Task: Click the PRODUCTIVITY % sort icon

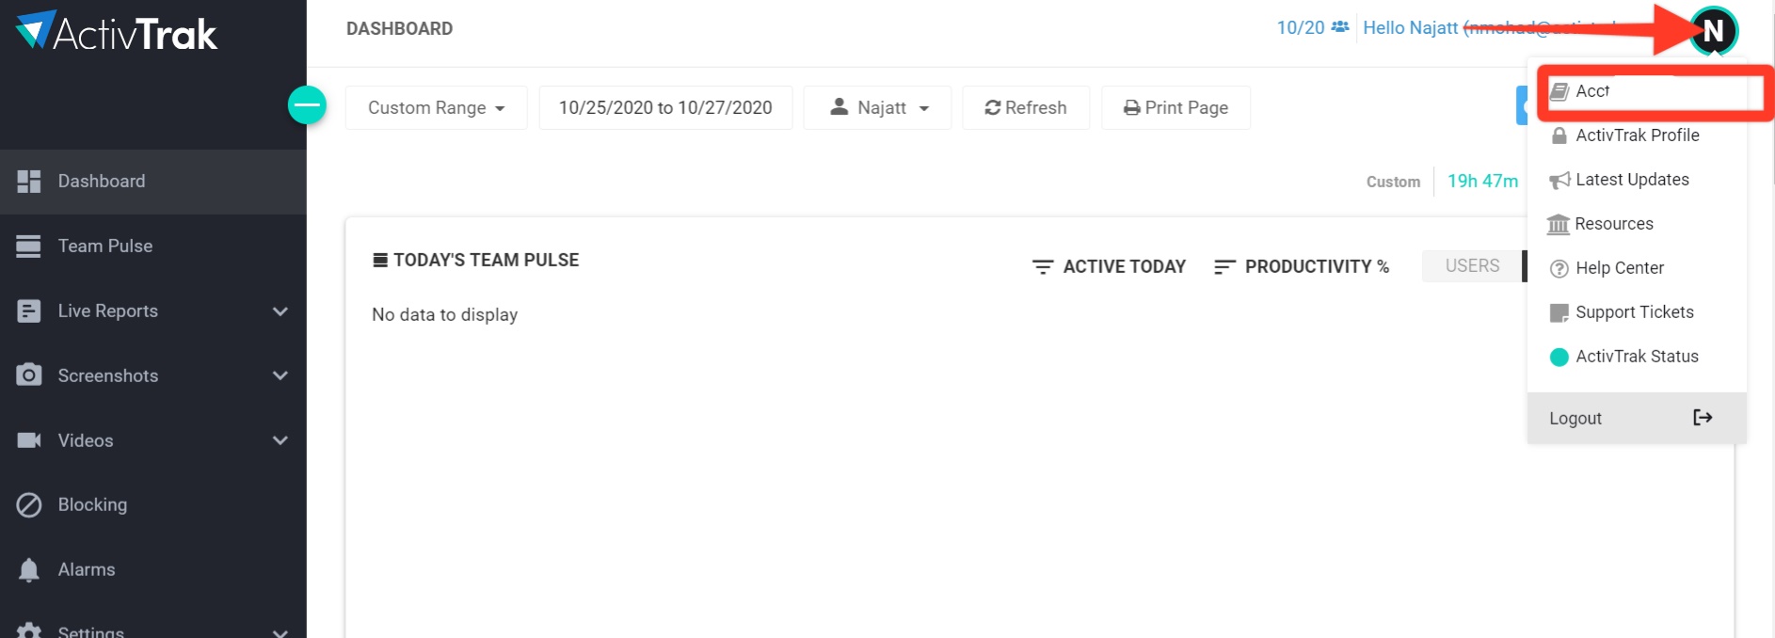Action: (x=1224, y=267)
